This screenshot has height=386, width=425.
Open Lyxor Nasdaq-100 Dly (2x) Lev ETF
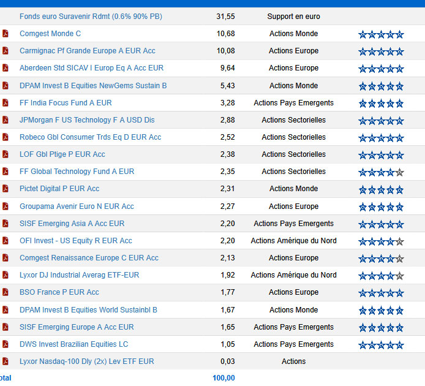click(x=87, y=361)
